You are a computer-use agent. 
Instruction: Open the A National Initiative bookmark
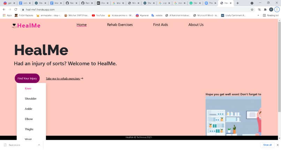[x=178, y=16]
